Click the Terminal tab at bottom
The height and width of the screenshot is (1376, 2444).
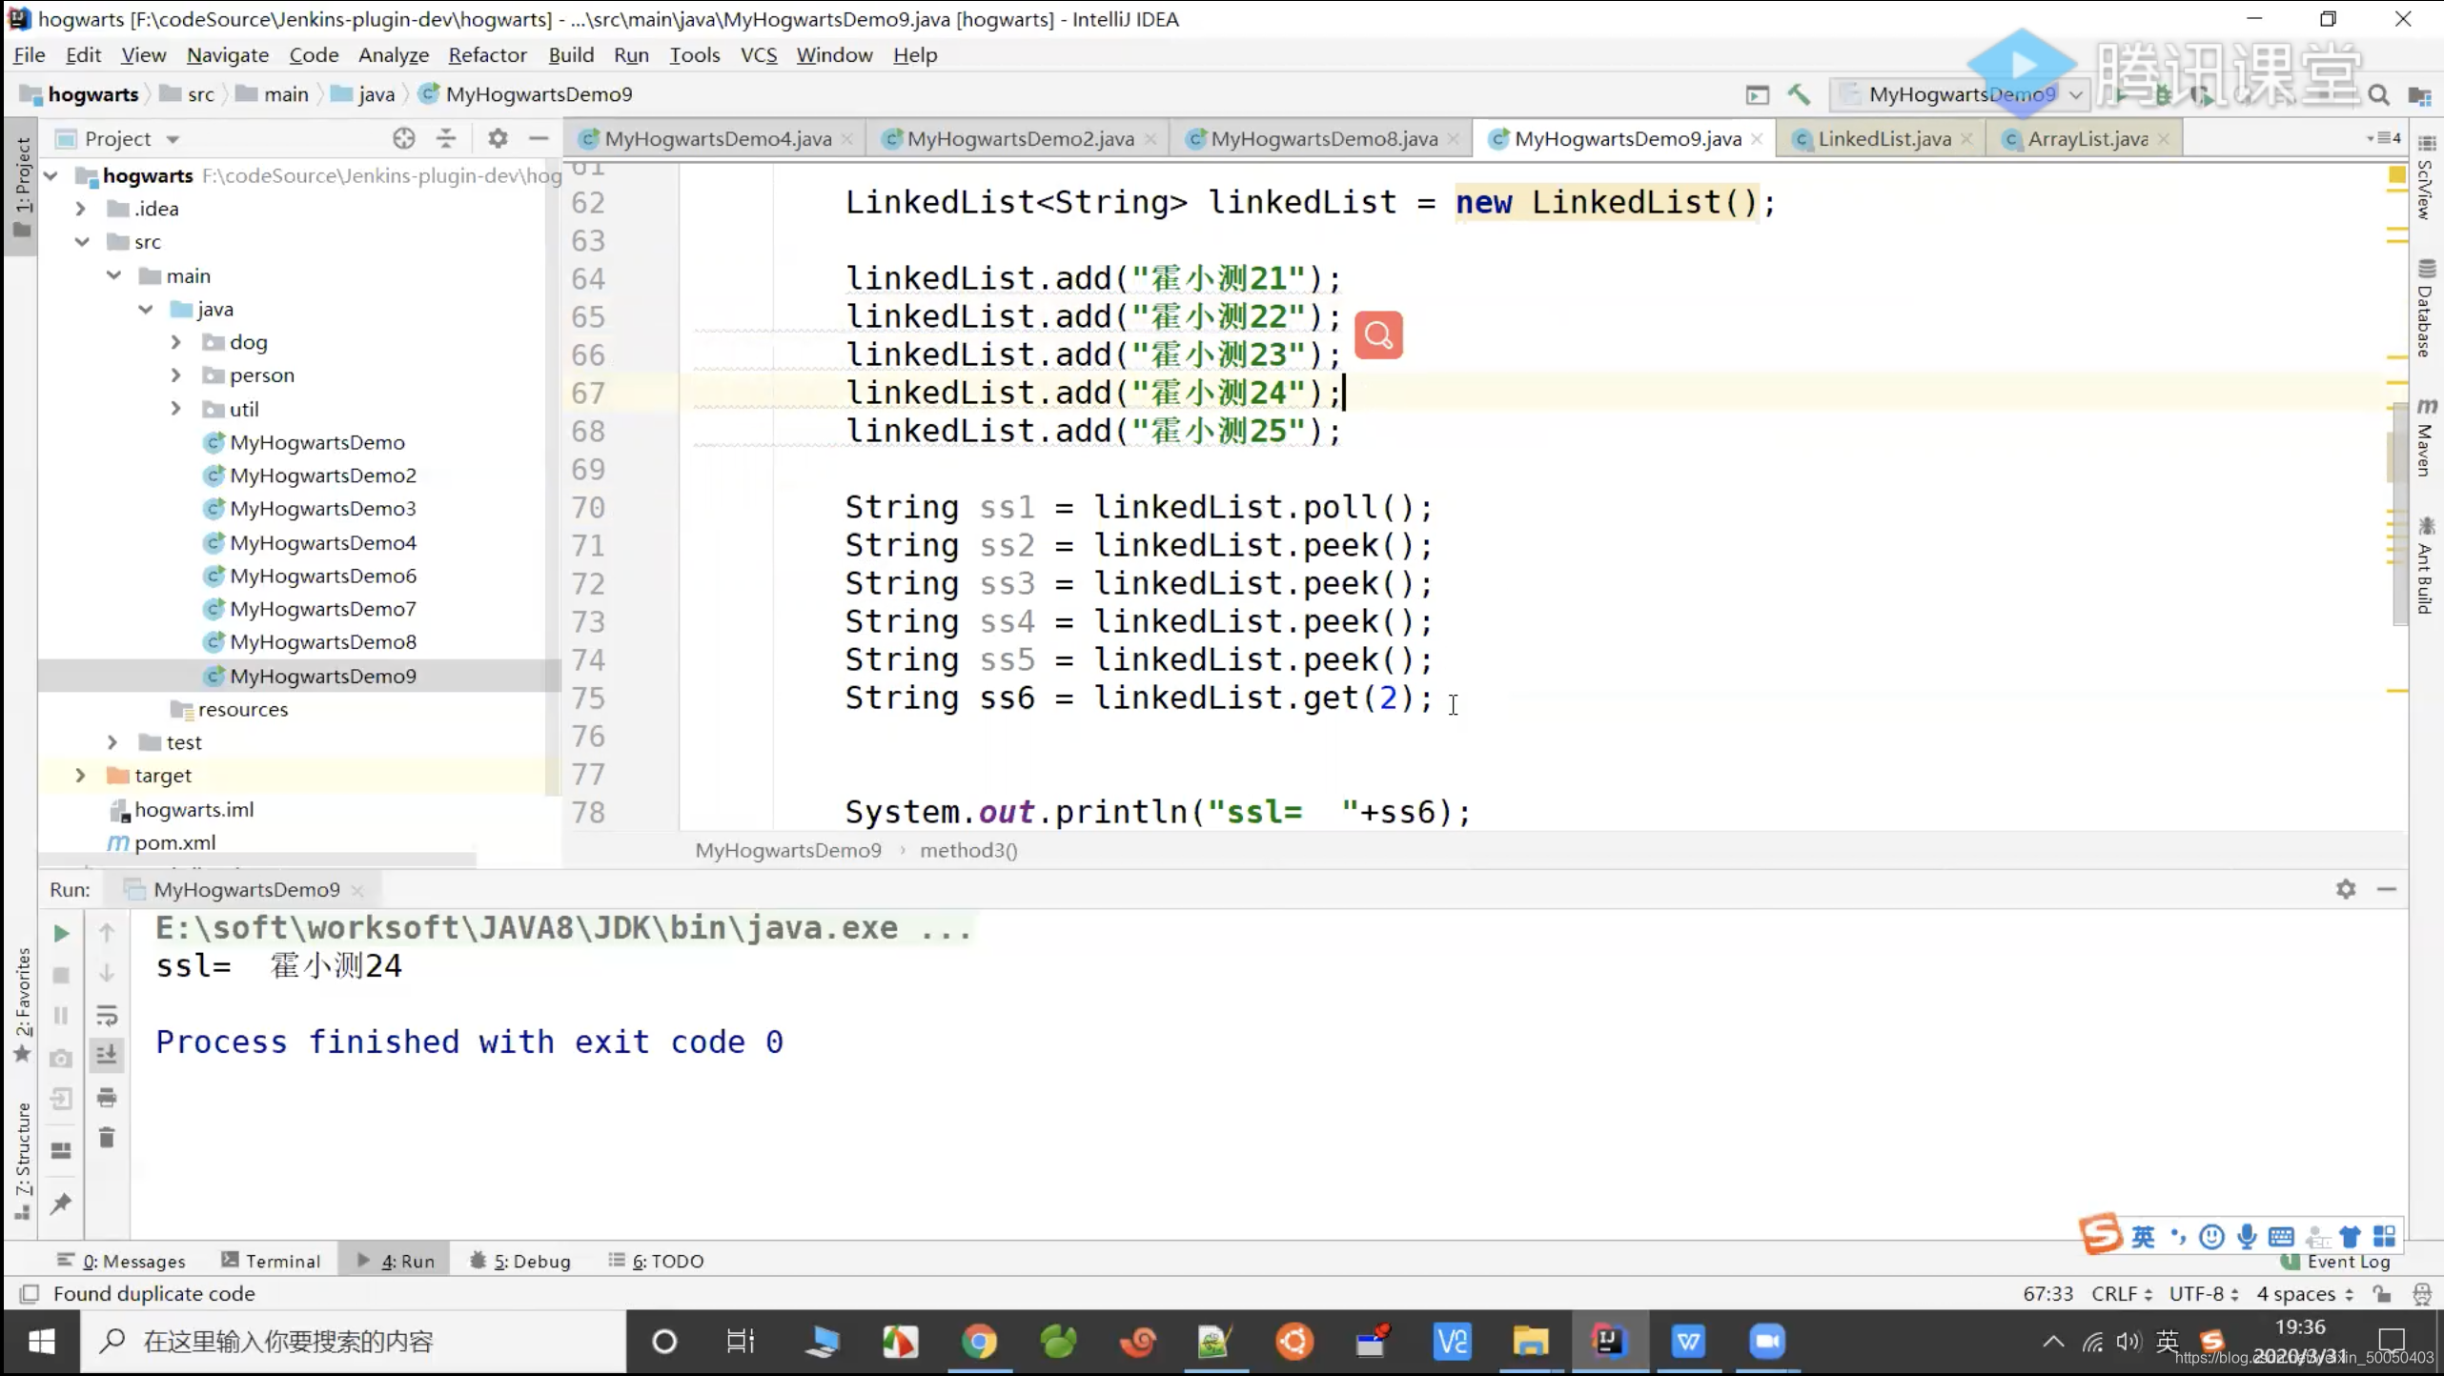(282, 1260)
